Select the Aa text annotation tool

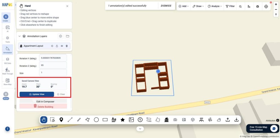pyautogui.click(x=114, y=120)
